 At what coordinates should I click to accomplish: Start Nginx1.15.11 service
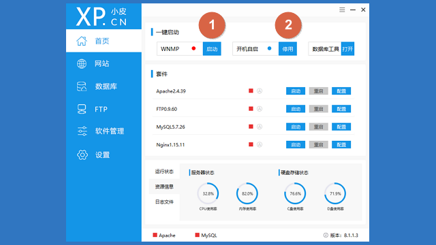pos(296,144)
